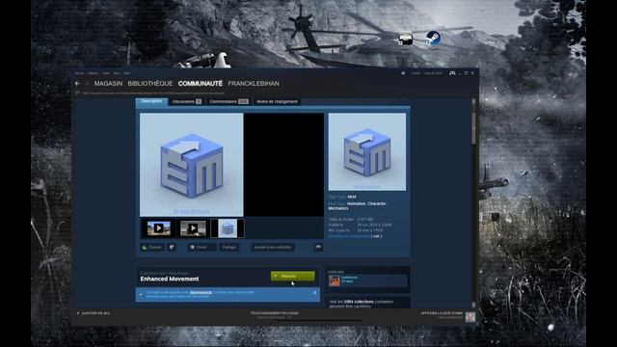
Task: Click the right-side EM cube cover image
Action: (367, 152)
